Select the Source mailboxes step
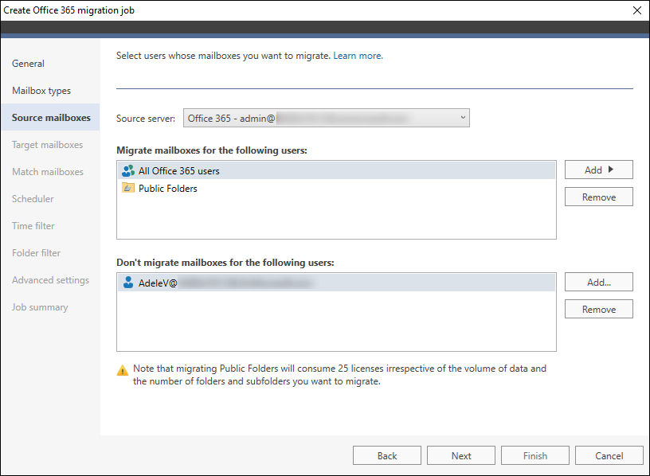This screenshot has height=476, width=650. point(51,118)
